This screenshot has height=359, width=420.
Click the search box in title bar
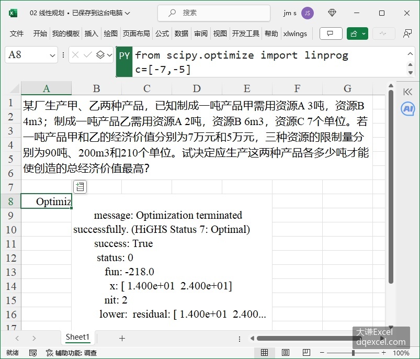coord(214,13)
